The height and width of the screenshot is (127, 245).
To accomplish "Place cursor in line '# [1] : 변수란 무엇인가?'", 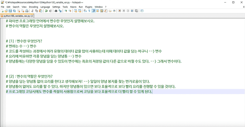I will click(24, 41).
